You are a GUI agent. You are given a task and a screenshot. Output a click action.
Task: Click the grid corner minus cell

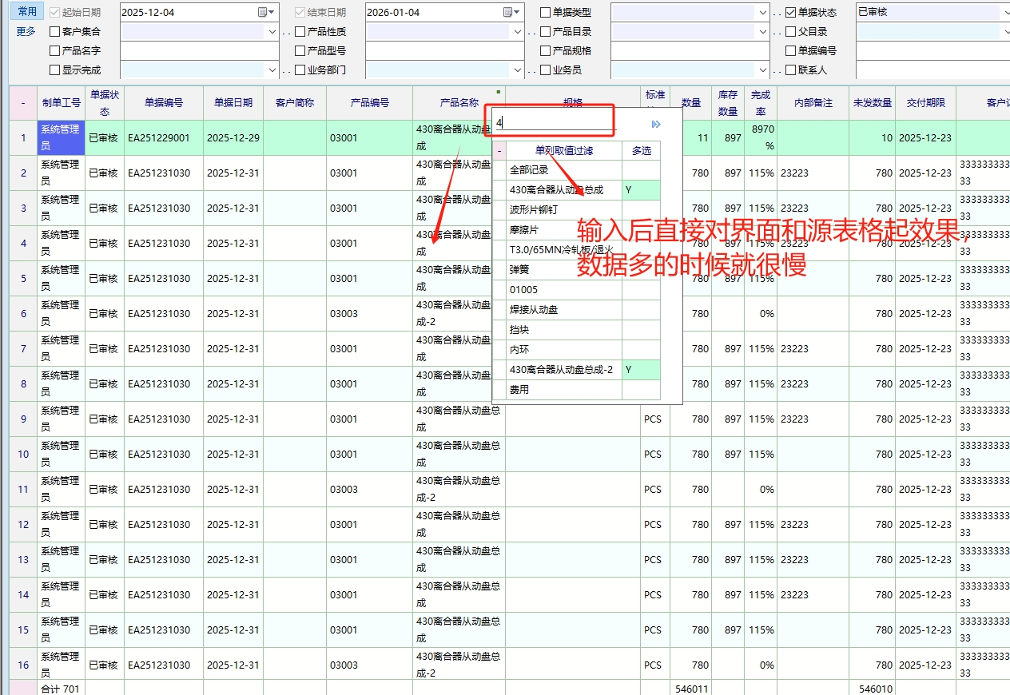[23, 102]
